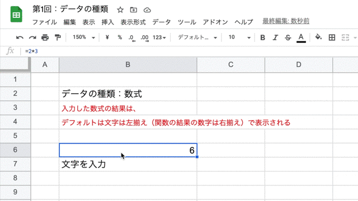The image size is (358, 201).
Task: Select cell starting デフォルトは文字は左揃え
Action: [x=128, y=122]
